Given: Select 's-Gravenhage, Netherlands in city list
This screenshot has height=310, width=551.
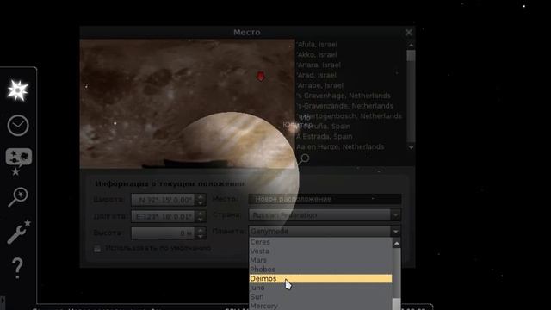Looking at the screenshot, I should tap(344, 96).
